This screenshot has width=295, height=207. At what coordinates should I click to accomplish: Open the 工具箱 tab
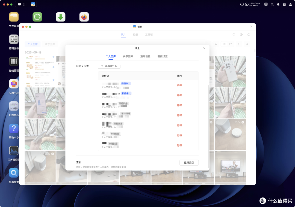point(149,35)
